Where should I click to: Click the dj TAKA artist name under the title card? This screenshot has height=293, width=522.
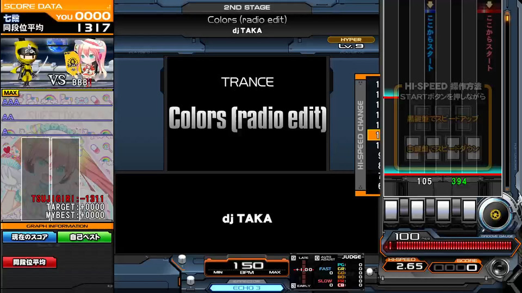coord(247,219)
